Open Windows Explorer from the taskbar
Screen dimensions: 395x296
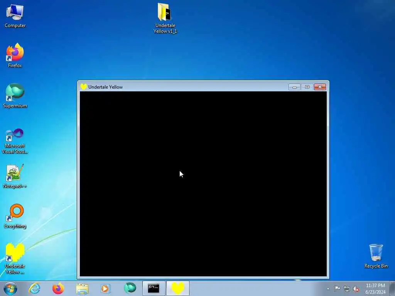82,288
